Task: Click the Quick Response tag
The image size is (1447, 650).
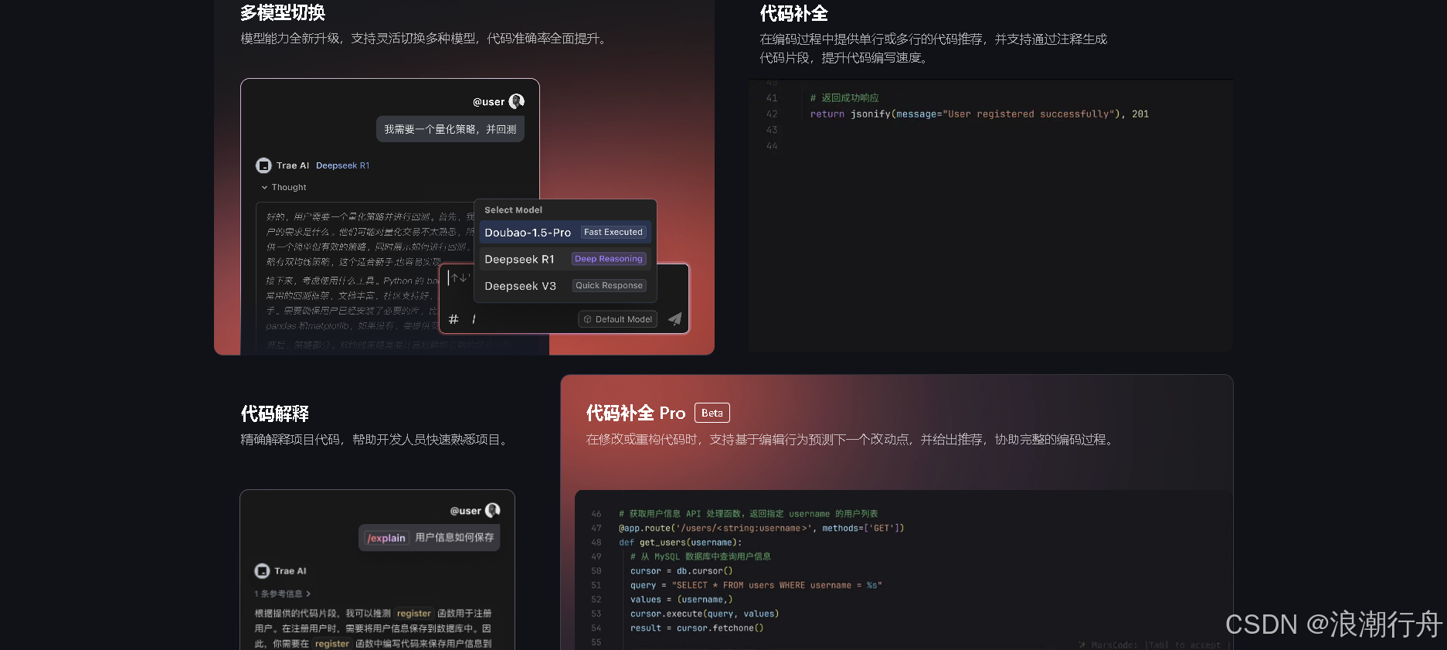Action: [x=609, y=285]
